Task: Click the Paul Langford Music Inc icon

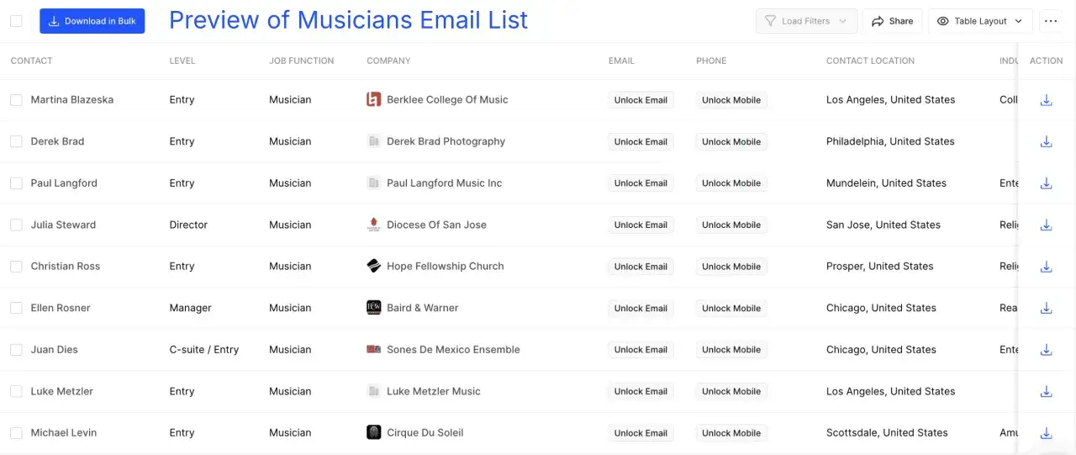Action: (x=374, y=183)
